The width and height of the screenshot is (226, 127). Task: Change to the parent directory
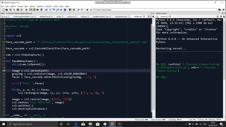224,10
